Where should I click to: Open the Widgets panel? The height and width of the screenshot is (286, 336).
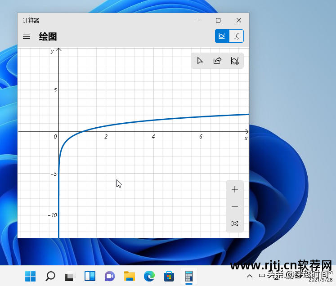click(x=90, y=276)
